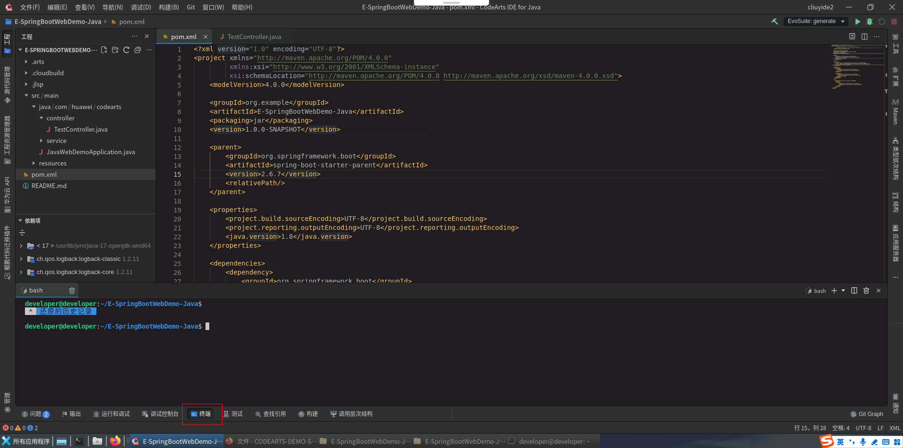Click the red stop button in toolbar
The width and height of the screenshot is (903, 448).
click(894, 22)
